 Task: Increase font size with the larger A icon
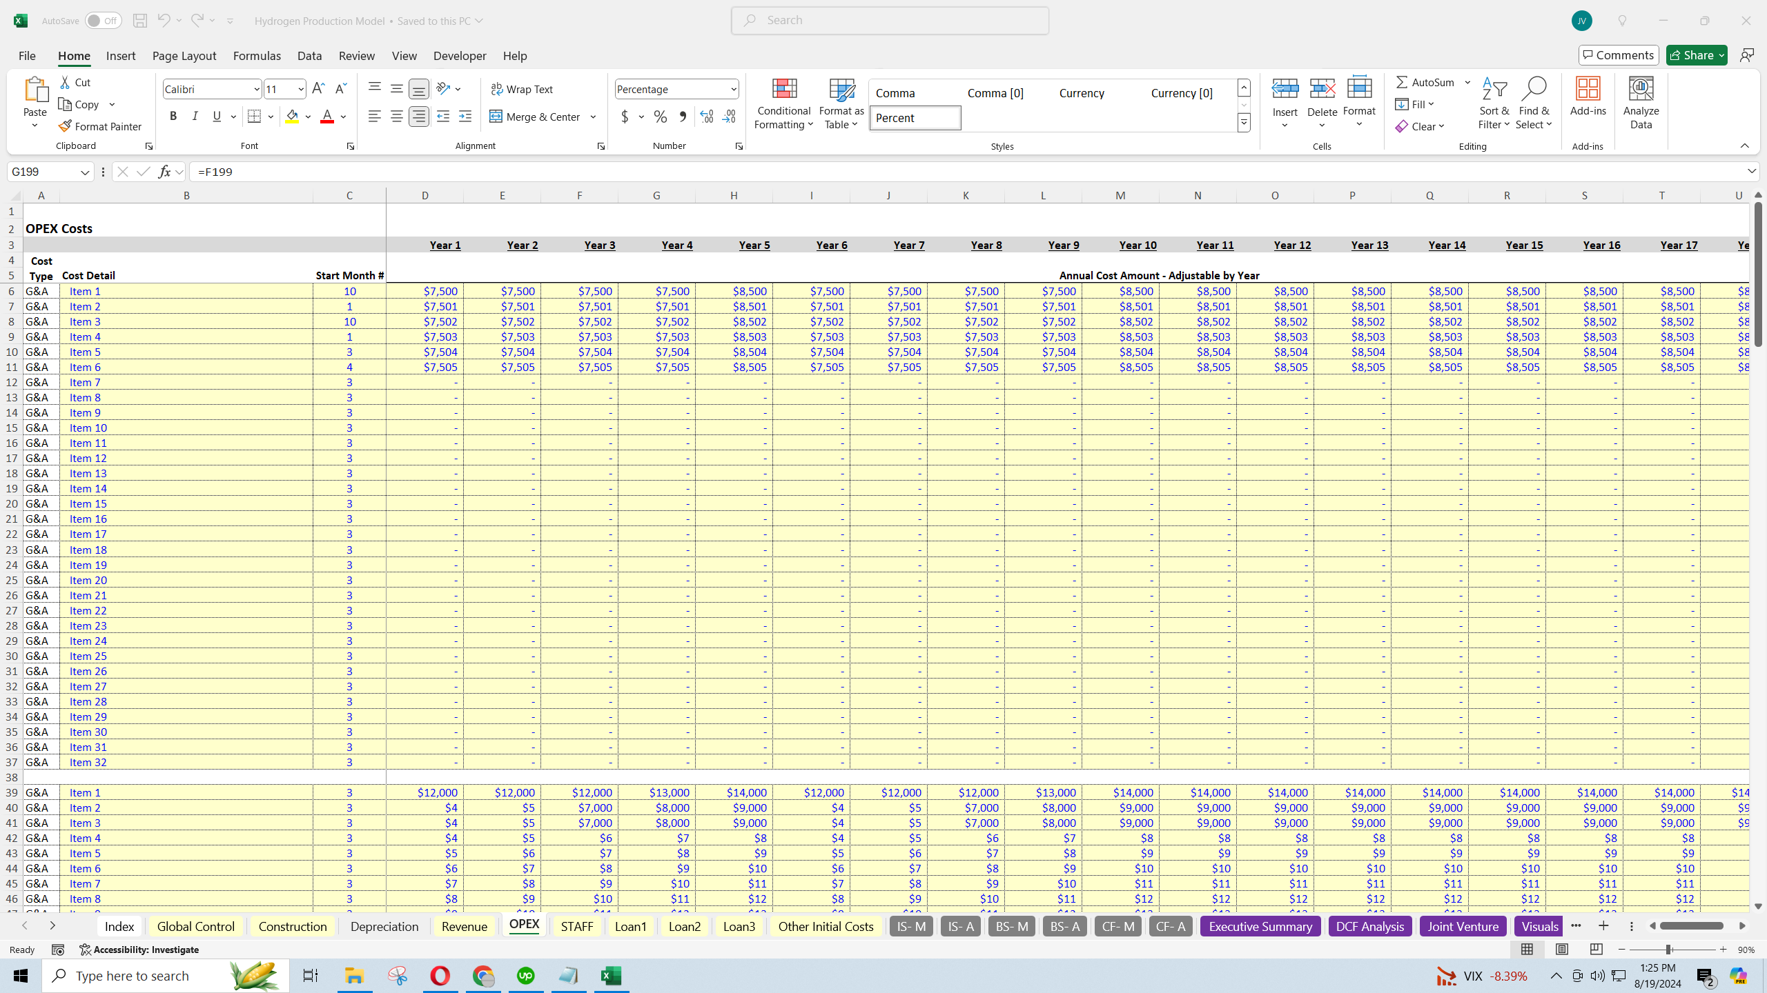(318, 89)
